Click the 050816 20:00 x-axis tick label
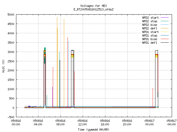 pyautogui.click(x=127, y=123)
